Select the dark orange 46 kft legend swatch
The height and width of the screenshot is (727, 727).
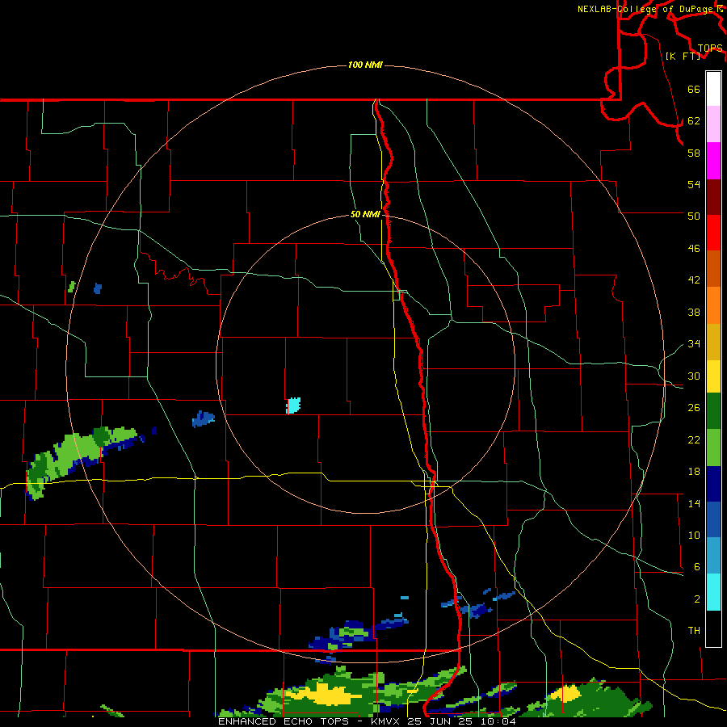point(713,268)
